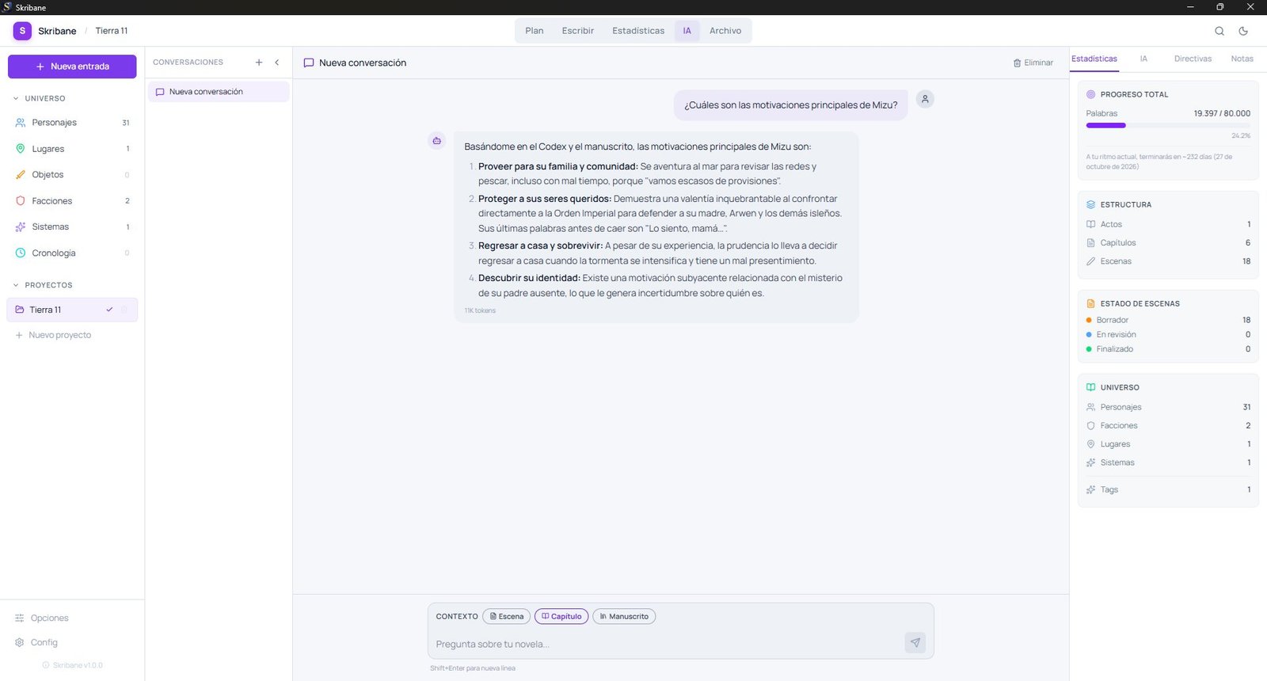The width and height of the screenshot is (1267, 681).
Task: Click Eliminar conversation button
Action: 1033,63
